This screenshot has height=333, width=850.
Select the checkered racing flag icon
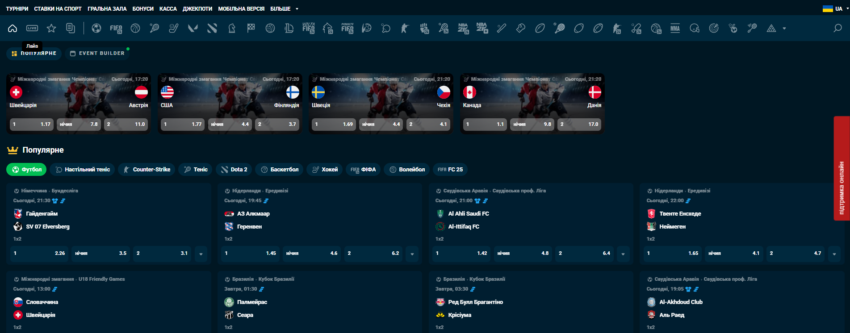click(x=251, y=29)
